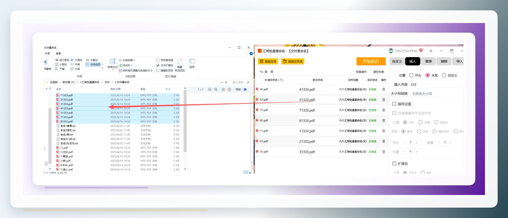The width and height of the screenshot is (508, 218).
Task: Open the 替换 replace tab
Action: click(x=428, y=61)
